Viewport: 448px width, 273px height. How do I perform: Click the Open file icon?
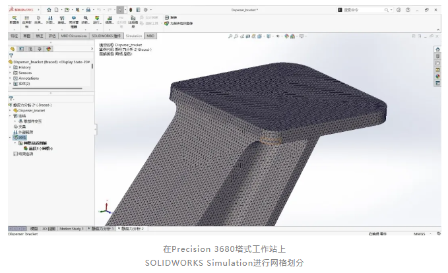(67, 10)
